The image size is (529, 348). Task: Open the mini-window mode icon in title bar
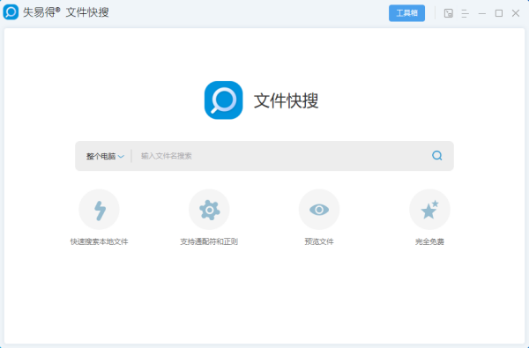point(449,13)
